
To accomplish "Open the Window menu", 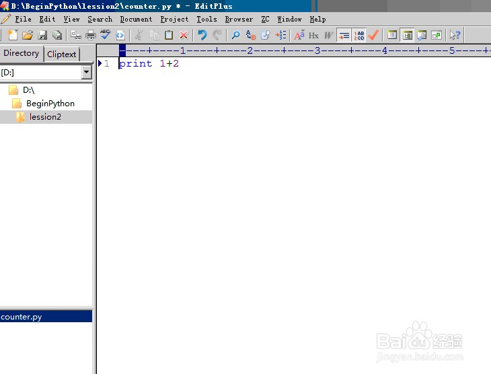I will point(289,19).
